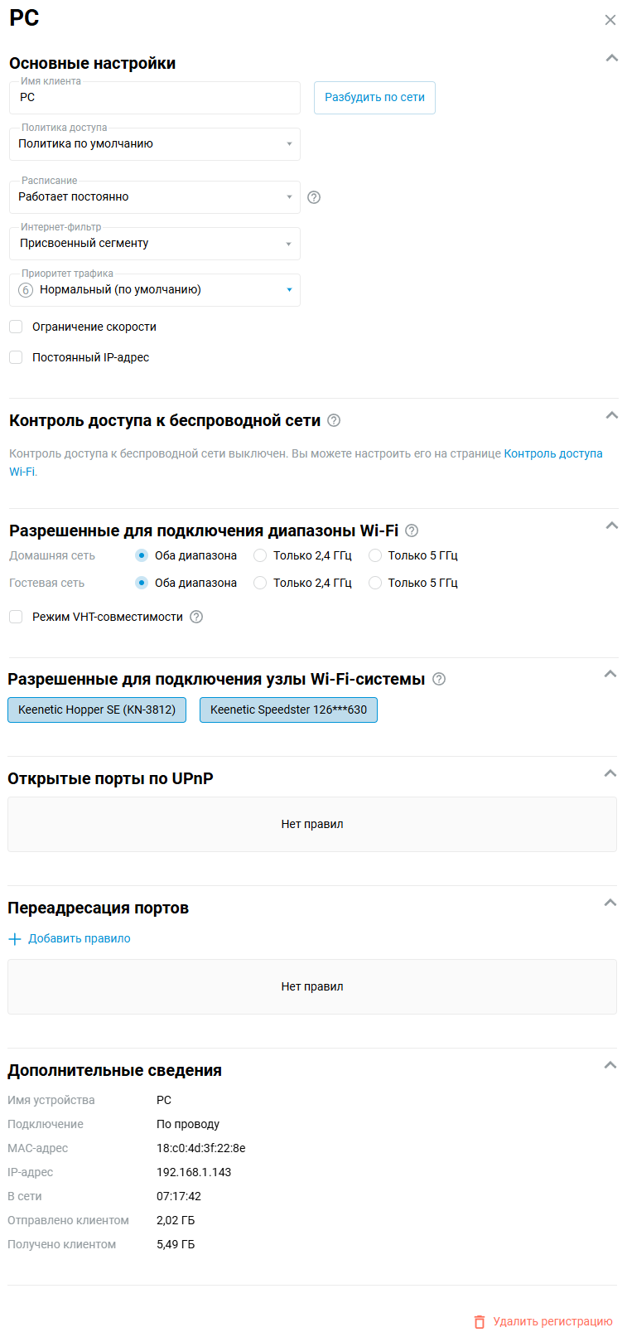Close the PC client settings panel
The image size is (627, 1337).
pyautogui.click(x=610, y=20)
